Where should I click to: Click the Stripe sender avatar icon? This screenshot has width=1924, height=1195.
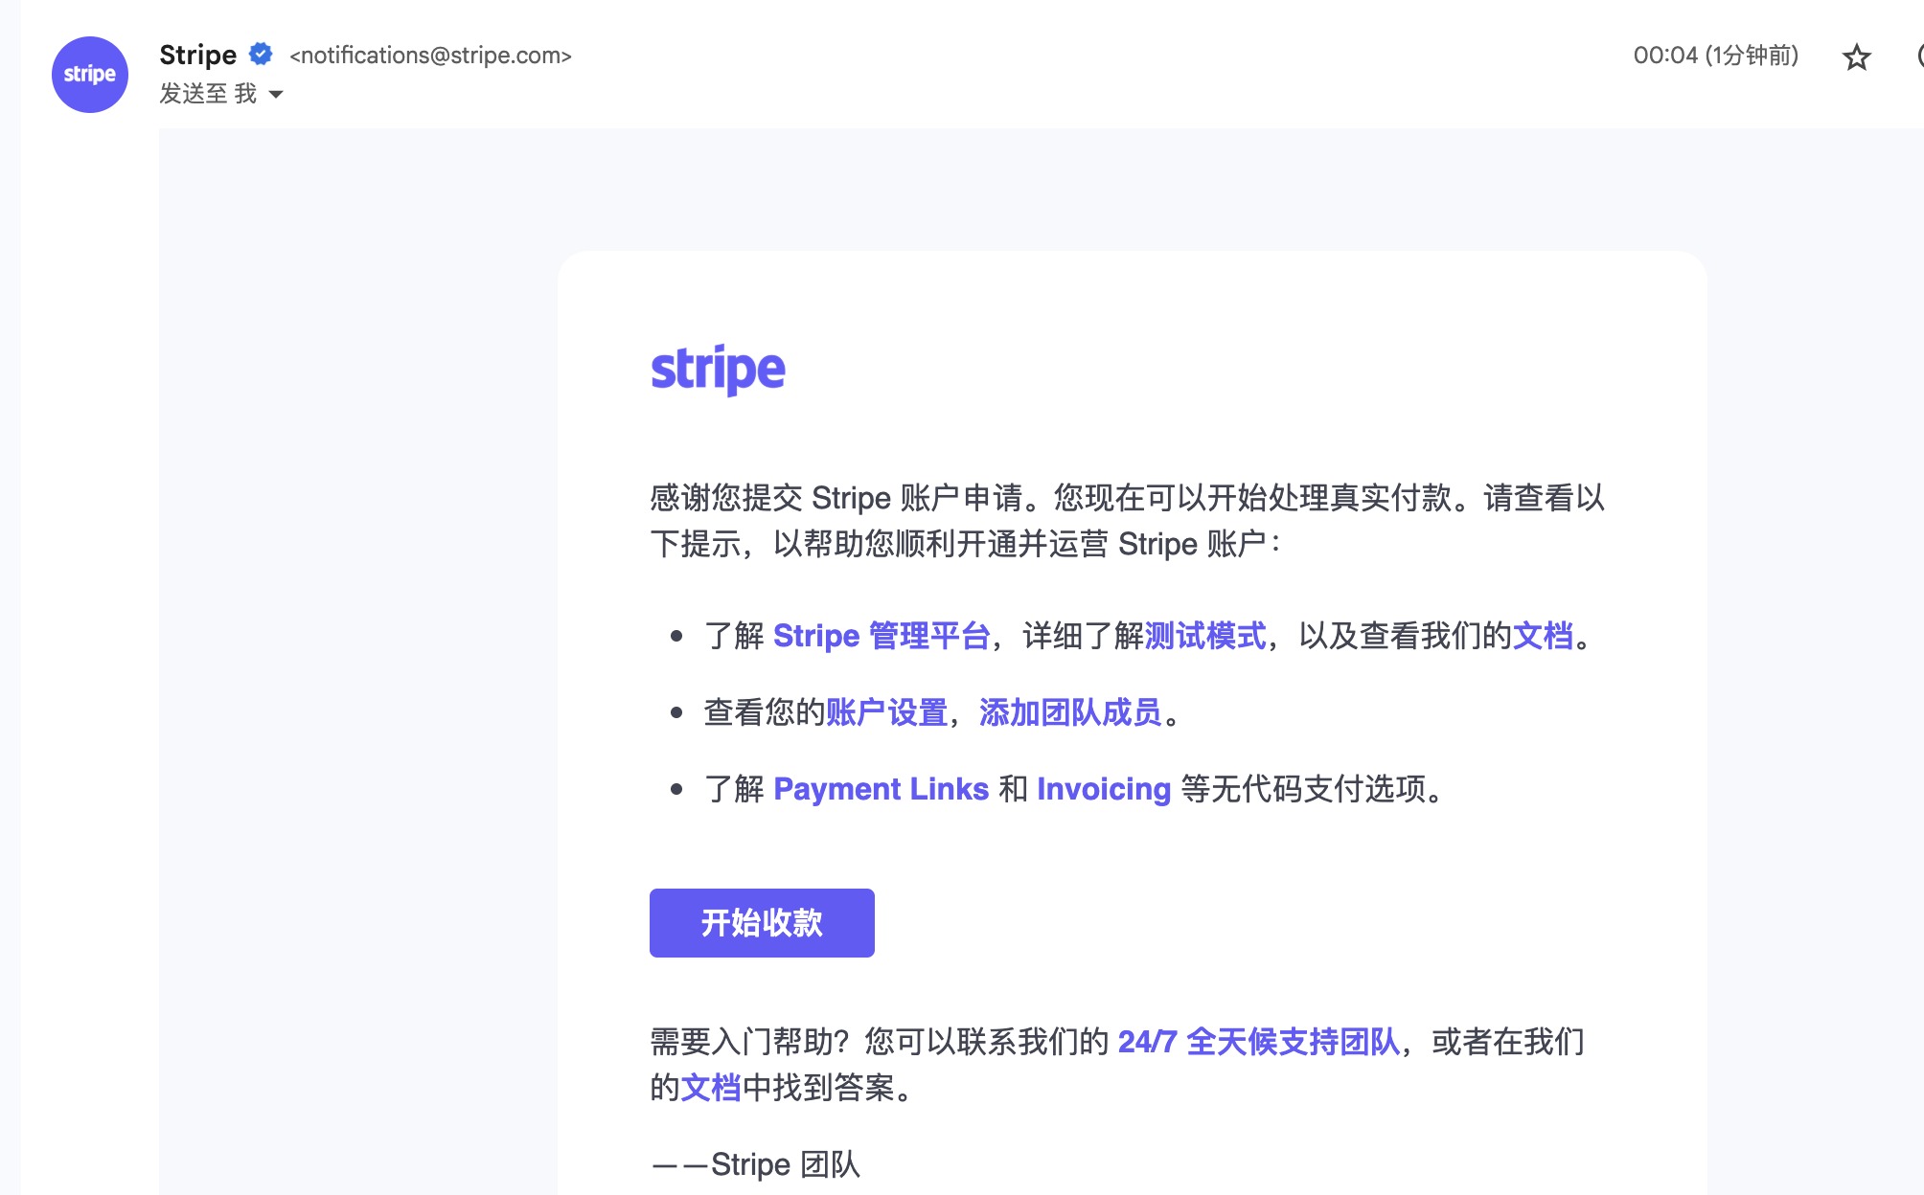coord(89,75)
